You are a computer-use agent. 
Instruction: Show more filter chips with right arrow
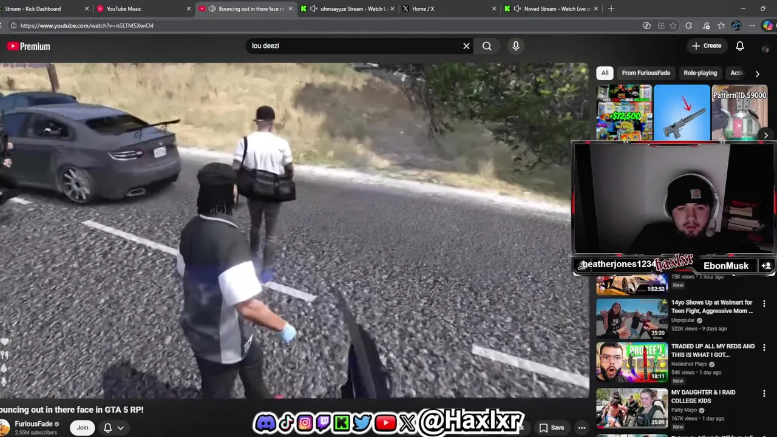click(x=757, y=73)
